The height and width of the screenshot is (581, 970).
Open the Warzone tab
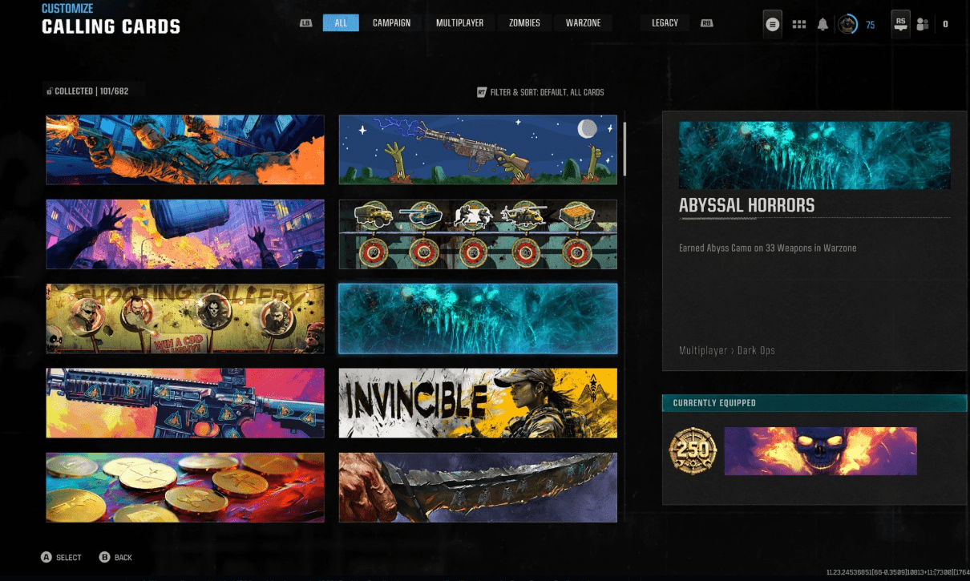(583, 23)
